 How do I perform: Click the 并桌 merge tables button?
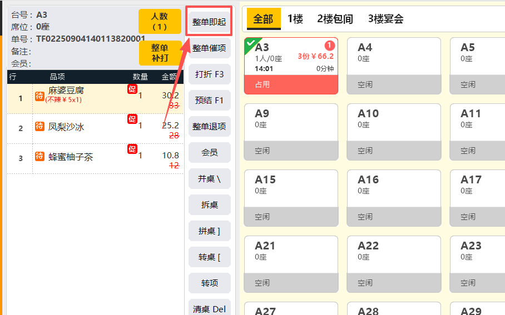[x=209, y=178]
